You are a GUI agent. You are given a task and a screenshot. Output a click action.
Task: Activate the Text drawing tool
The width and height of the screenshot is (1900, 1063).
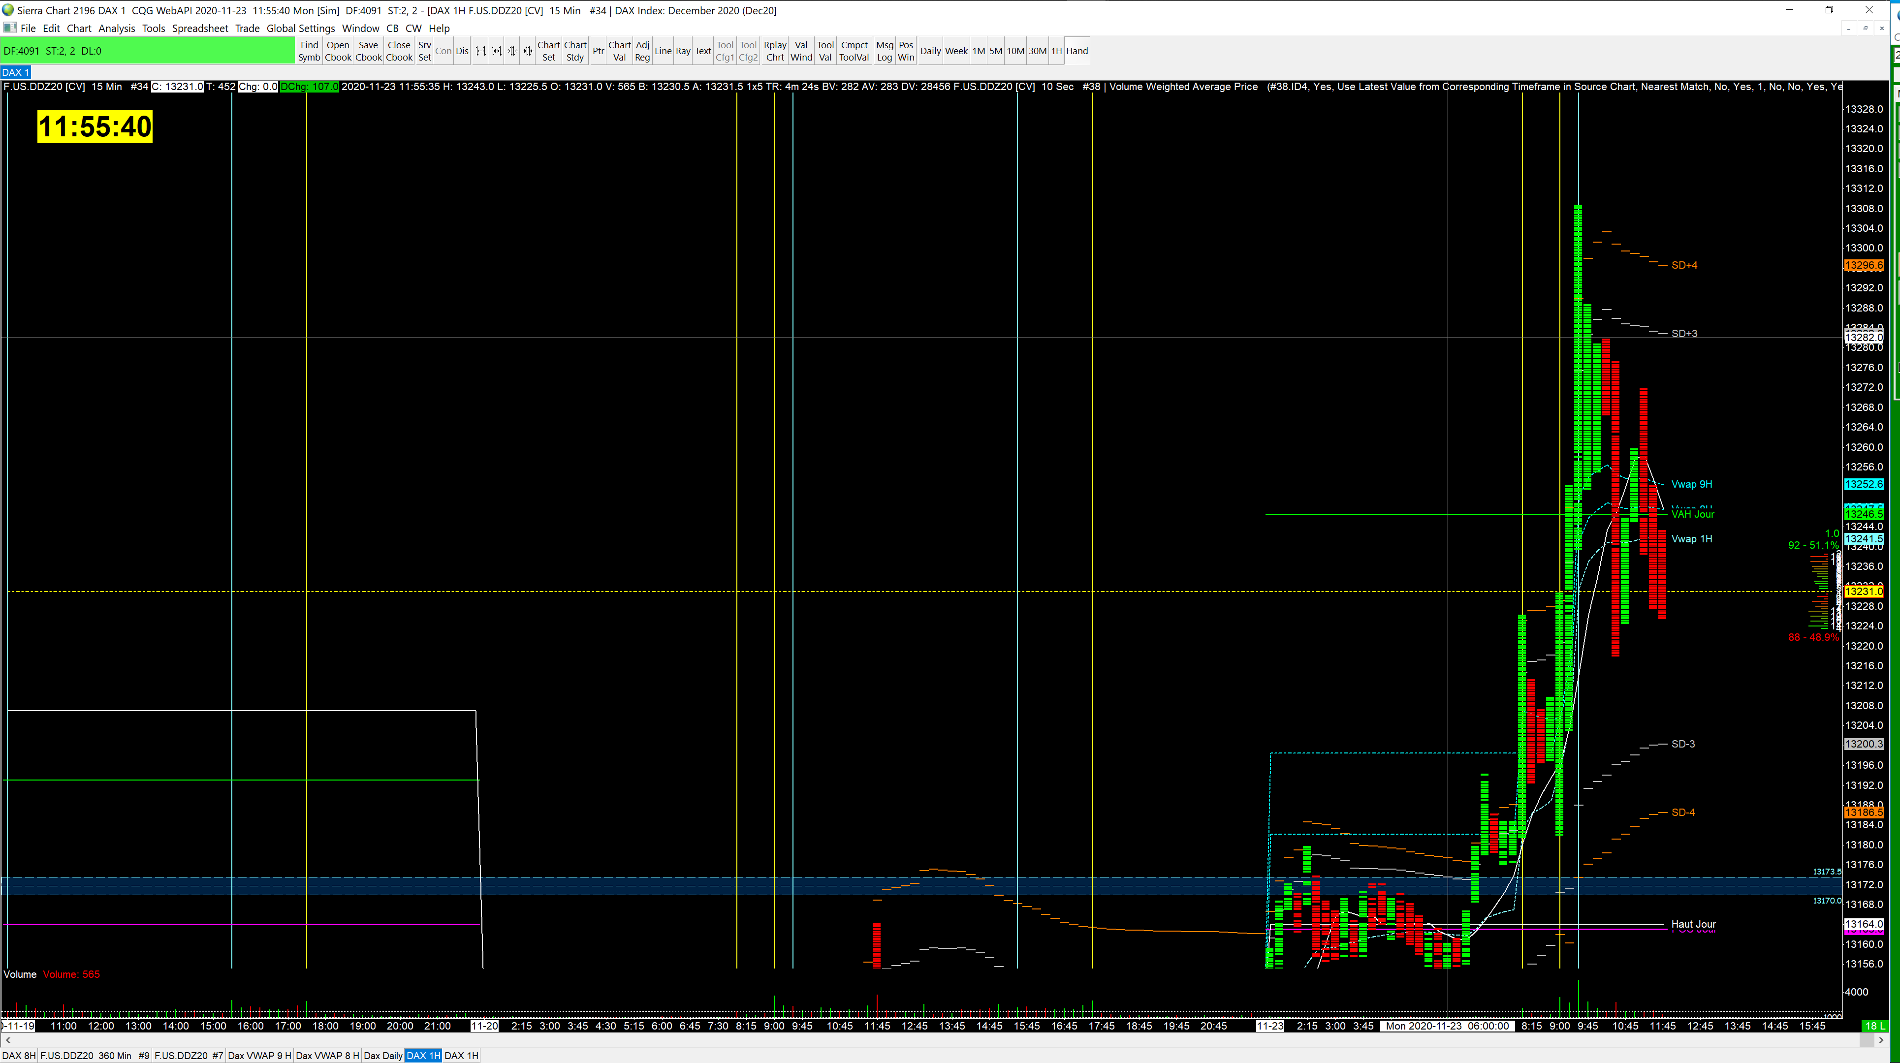click(703, 51)
